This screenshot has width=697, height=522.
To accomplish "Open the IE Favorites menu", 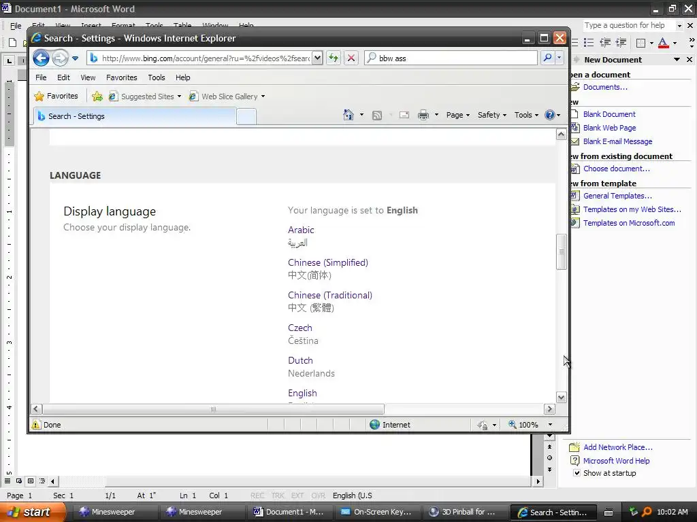I will point(122,77).
